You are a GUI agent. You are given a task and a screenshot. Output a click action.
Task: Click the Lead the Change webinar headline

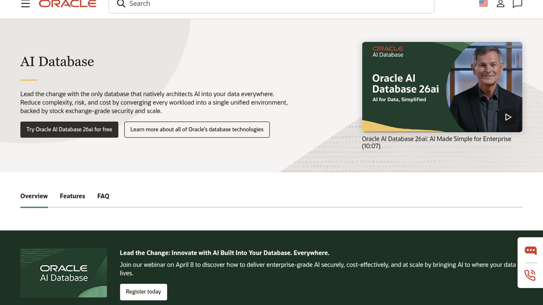(224, 253)
